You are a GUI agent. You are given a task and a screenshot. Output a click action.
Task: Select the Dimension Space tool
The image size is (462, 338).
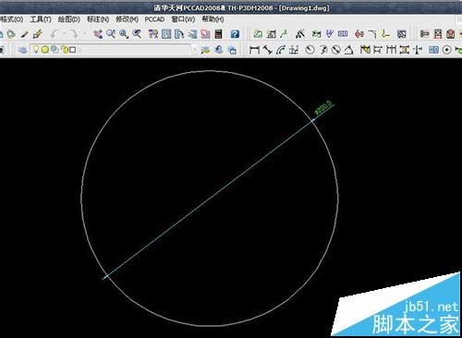pos(405,50)
